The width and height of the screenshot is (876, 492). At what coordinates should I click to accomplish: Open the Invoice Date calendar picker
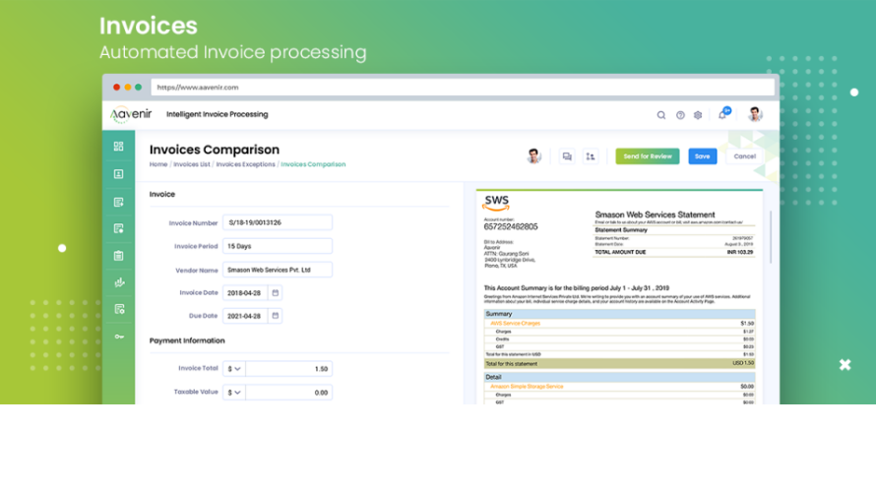[x=276, y=293]
